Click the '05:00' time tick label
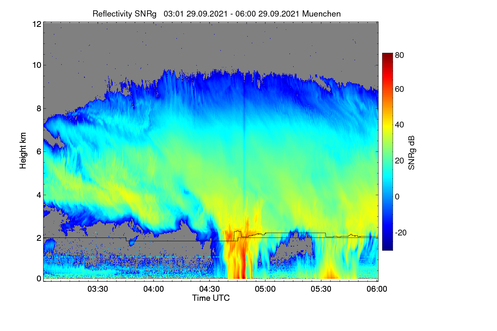 click(266, 289)
